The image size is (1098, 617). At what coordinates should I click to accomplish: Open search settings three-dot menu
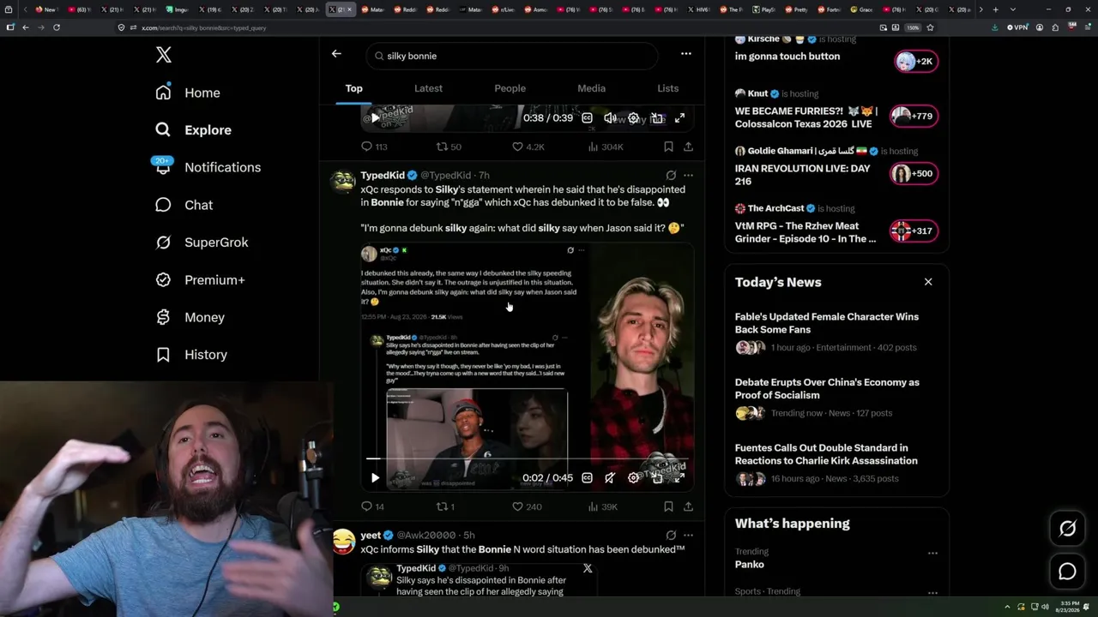[x=685, y=54]
